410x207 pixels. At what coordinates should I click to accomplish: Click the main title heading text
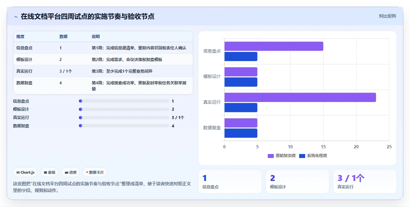(x=87, y=16)
